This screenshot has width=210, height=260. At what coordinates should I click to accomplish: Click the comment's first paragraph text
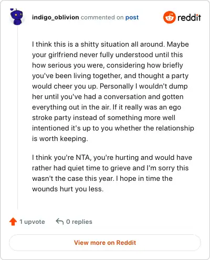click(113, 91)
